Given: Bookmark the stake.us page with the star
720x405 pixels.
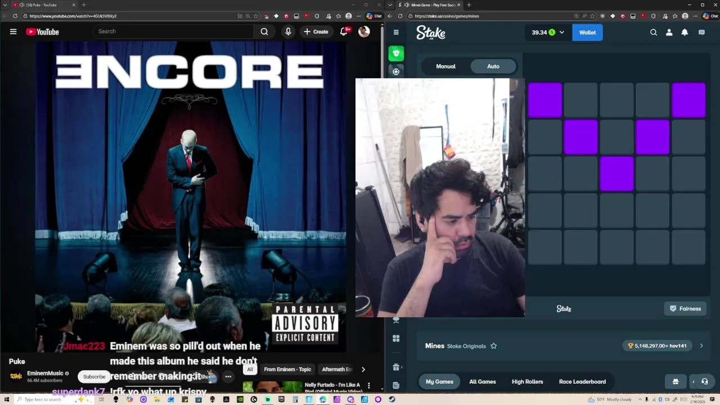Looking at the screenshot, I should 593,16.
